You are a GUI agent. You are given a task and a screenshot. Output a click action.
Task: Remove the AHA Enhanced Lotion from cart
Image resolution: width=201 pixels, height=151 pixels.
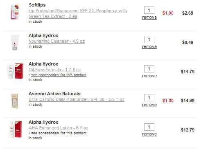pos(149,134)
